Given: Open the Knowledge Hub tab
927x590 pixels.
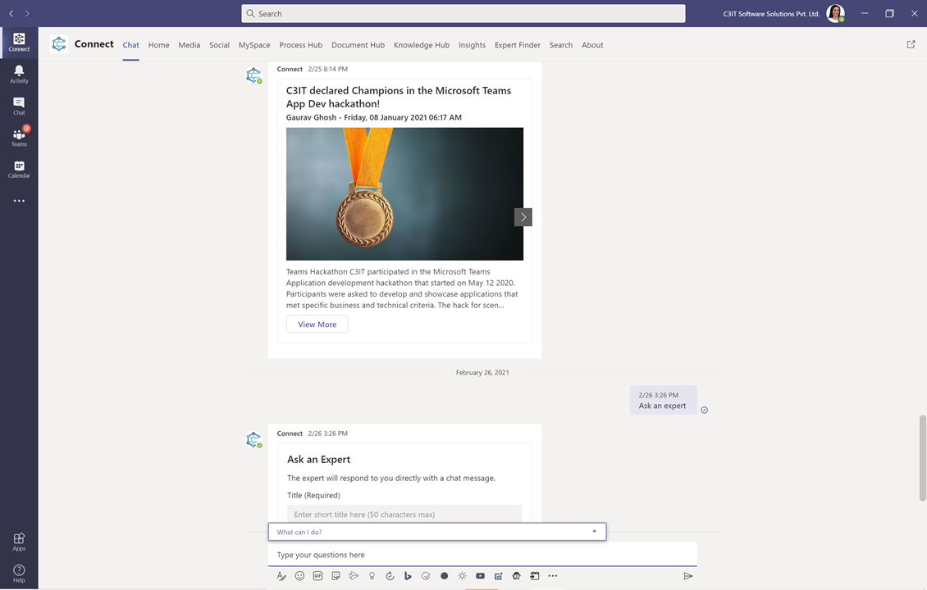Looking at the screenshot, I should [422, 45].
